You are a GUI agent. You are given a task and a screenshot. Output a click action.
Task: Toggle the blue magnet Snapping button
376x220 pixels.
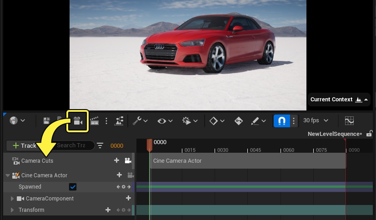pos(282,121)
